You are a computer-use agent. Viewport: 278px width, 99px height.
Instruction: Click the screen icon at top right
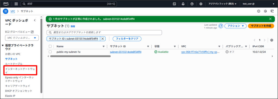click(272, 11)
